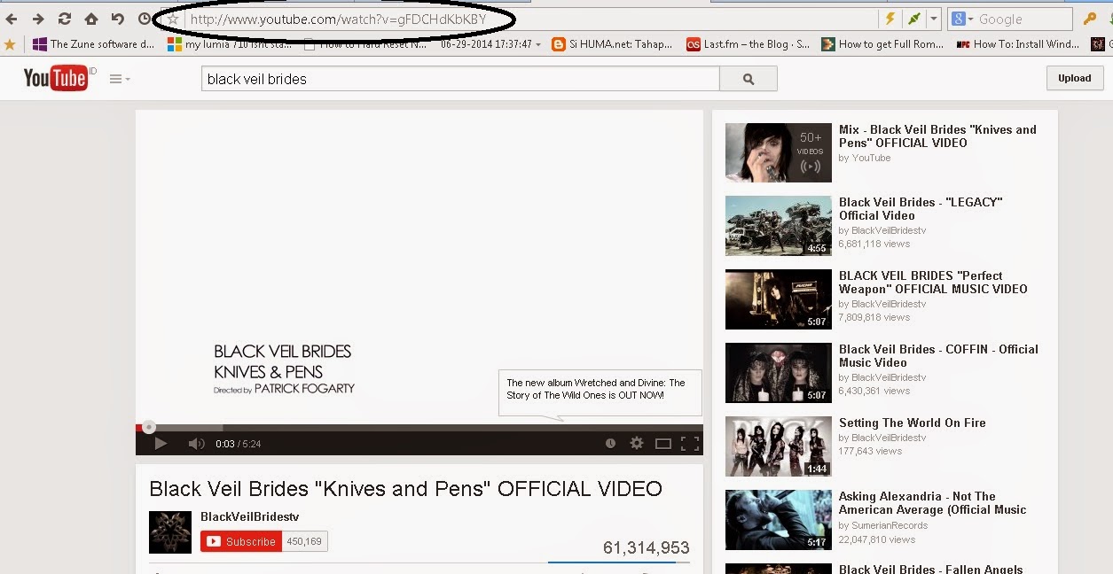Click the browser forward arrow
Image resolution: width=1113 pixels, height=574 pixels.
(x=38, y=19)
